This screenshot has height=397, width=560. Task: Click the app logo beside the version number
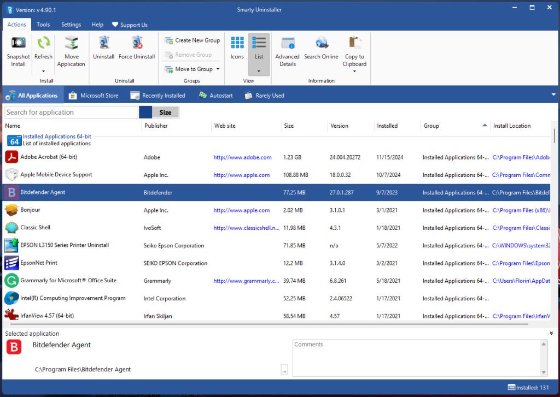tap(10, 10)
